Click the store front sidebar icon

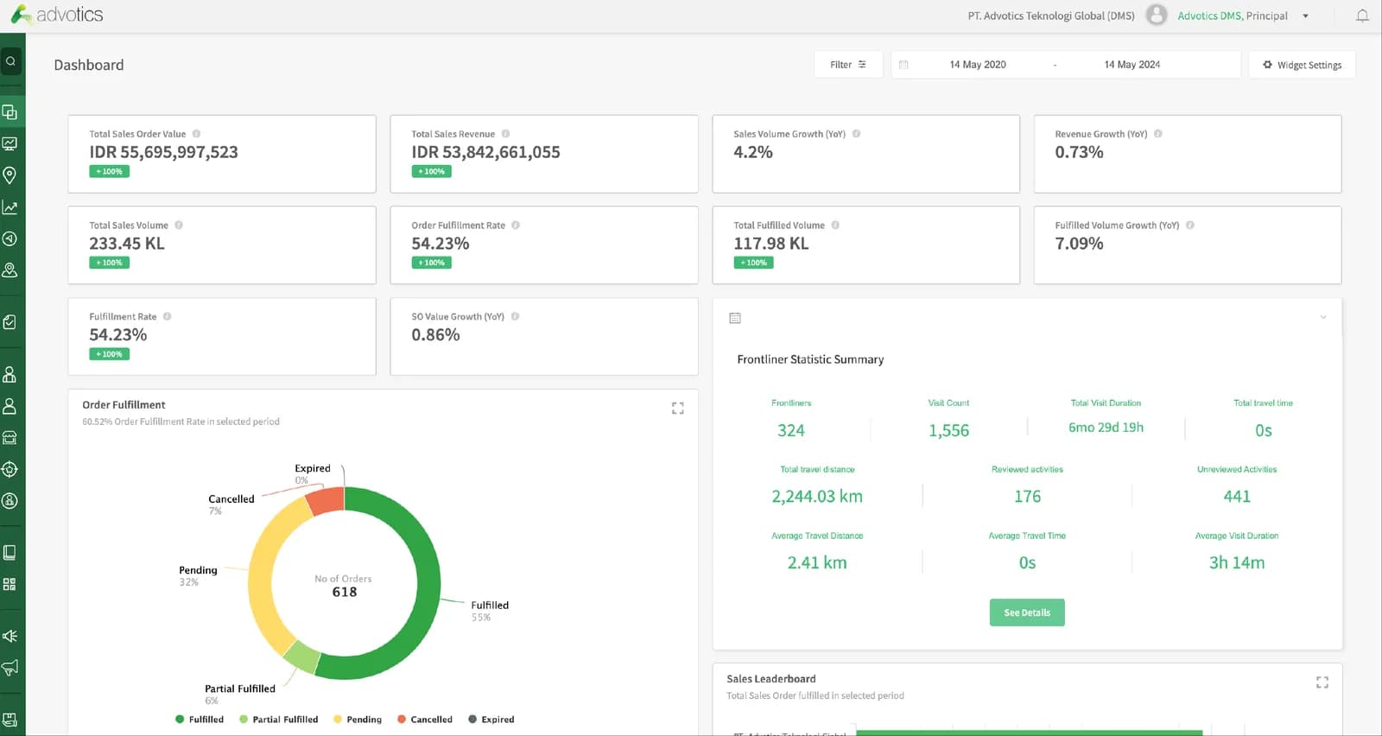point(10,438)
